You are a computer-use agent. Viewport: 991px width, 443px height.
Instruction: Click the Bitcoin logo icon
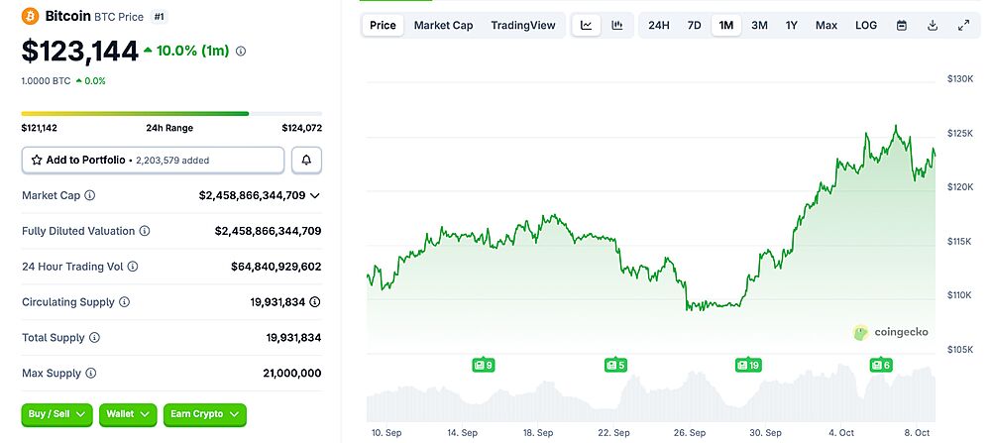pos(30,17)
